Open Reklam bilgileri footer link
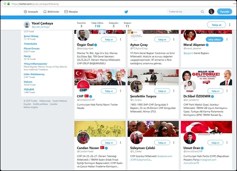The width and height of the screenshot is (237, 171). point(31,107)
